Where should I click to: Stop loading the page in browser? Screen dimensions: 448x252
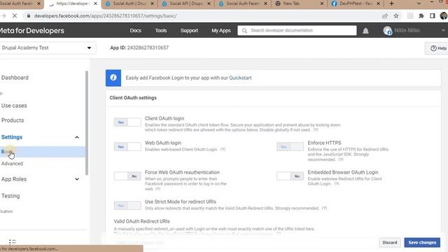click(15, 16)
